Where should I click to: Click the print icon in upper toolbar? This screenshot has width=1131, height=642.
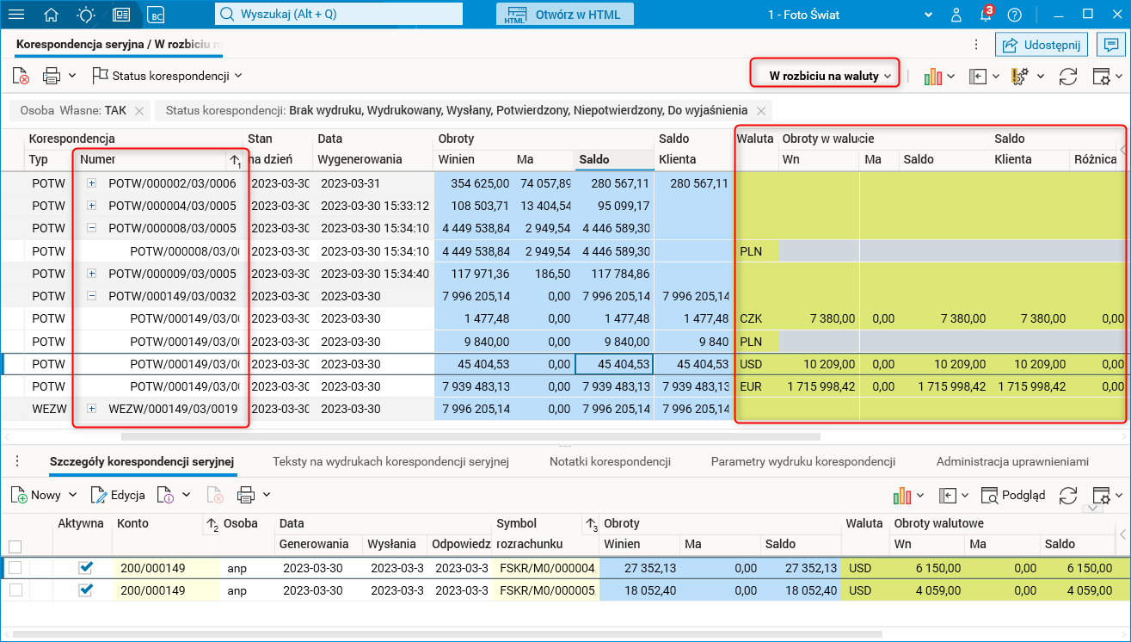(x=52, y=76)
